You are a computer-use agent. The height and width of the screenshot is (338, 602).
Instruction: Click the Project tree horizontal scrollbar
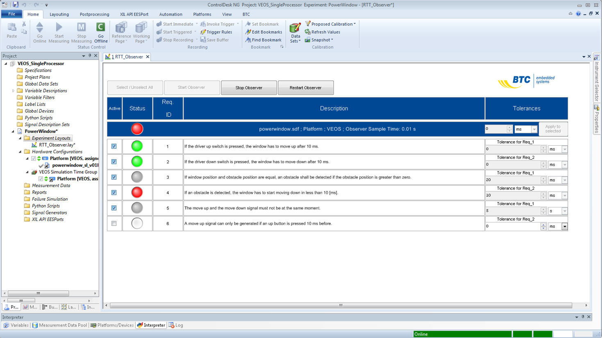[38, 293]
